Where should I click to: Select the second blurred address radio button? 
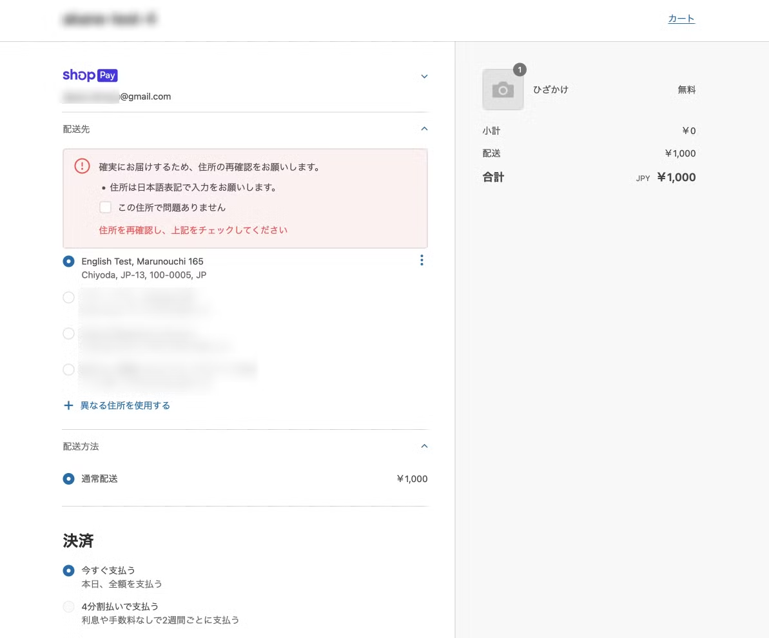click(x=69, y=298)
